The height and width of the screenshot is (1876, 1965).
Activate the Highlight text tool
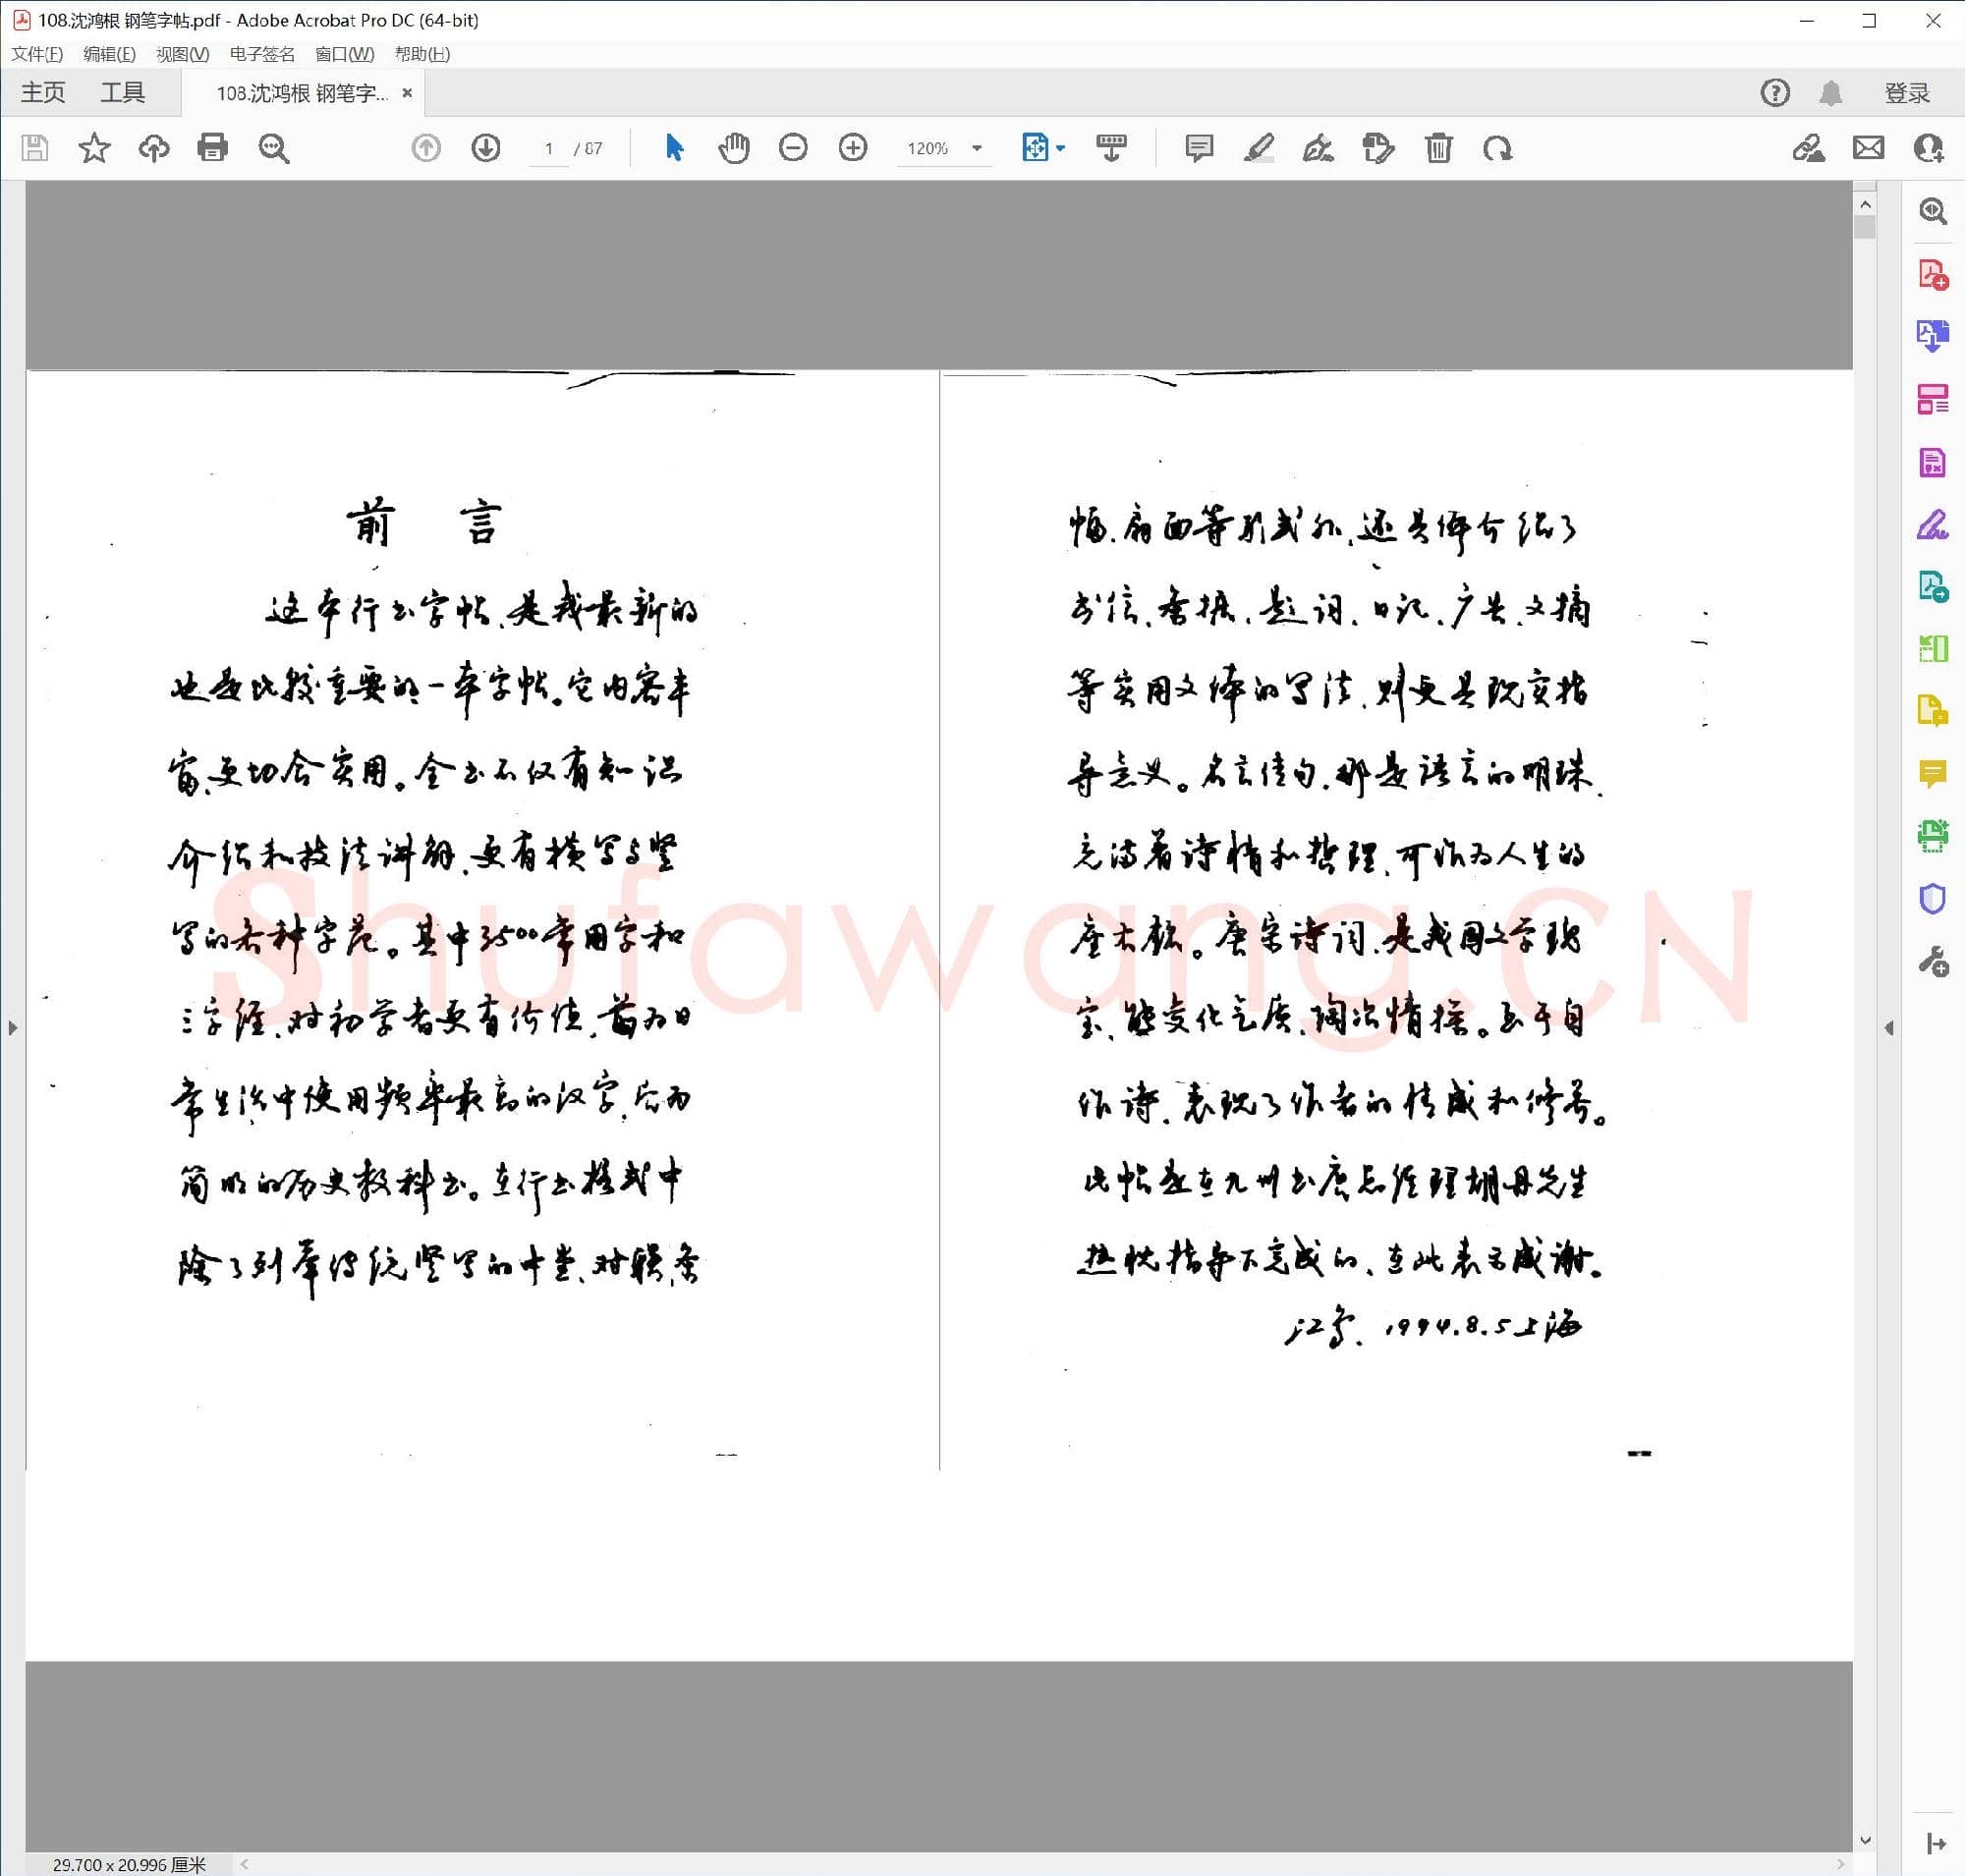(x=1260, y=148)
